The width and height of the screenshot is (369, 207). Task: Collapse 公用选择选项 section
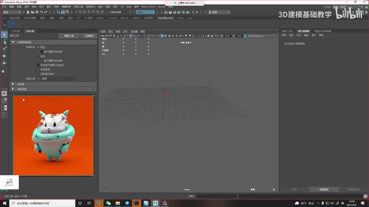pos(53,42)
